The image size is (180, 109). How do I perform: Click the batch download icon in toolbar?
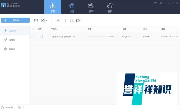click(36, 20)
